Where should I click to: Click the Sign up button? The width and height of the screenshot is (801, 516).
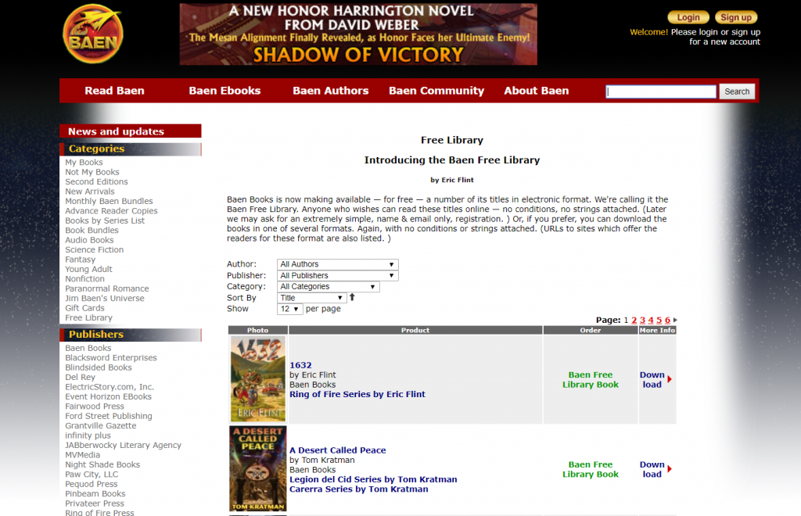735,17
